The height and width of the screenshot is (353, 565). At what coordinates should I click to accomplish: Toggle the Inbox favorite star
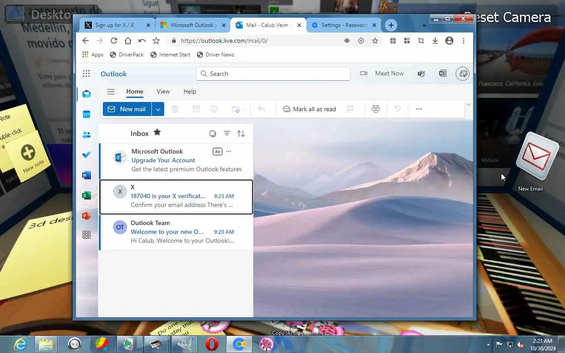coord(157,132)
